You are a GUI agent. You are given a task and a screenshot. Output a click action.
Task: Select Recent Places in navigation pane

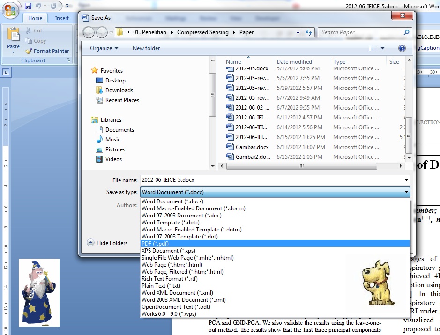click(117, 100)
